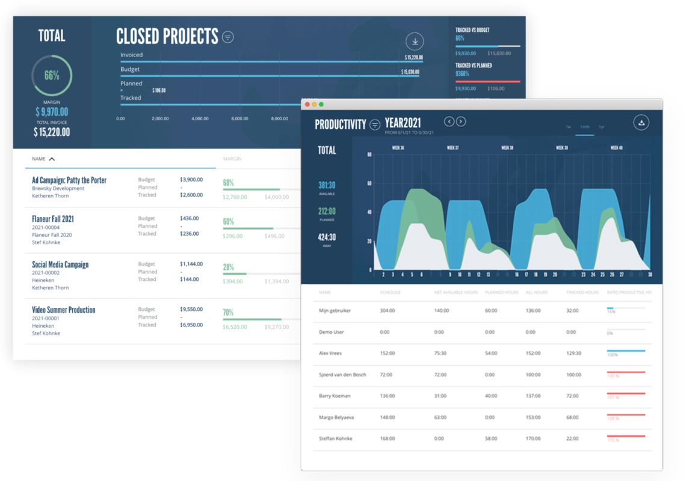Download the Closed Projects report

pyautogui.click(x=415, y=41)
